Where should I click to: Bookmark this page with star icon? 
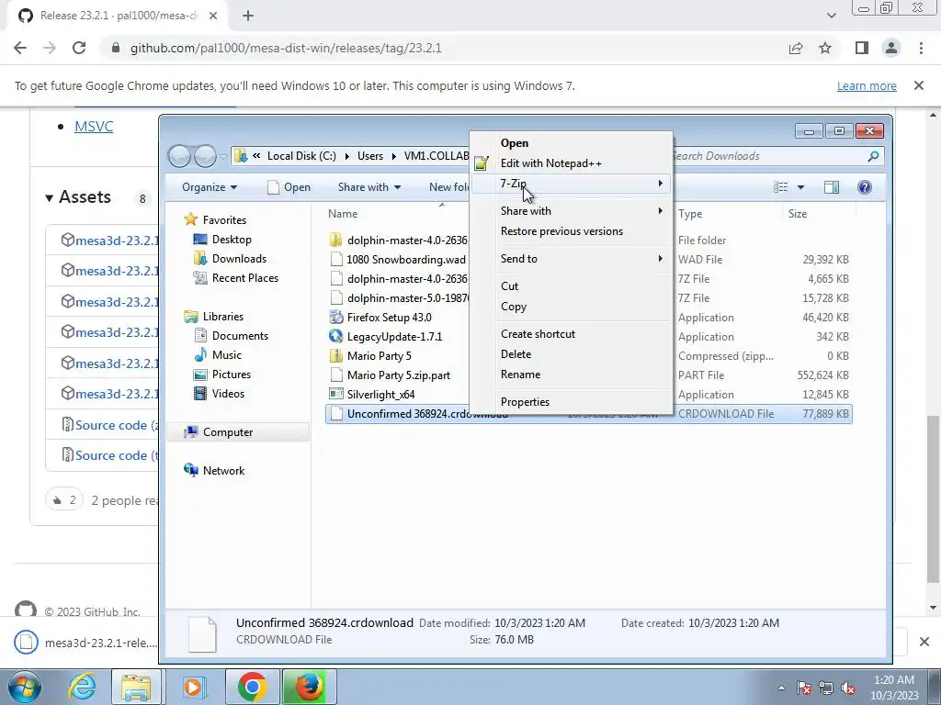pyautogui.click(x=826, y=48)
